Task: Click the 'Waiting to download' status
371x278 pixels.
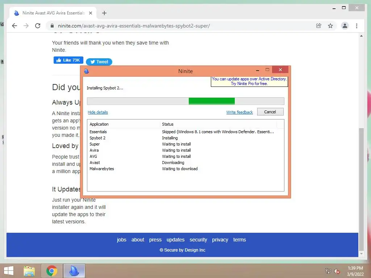Action: [180, 169]
